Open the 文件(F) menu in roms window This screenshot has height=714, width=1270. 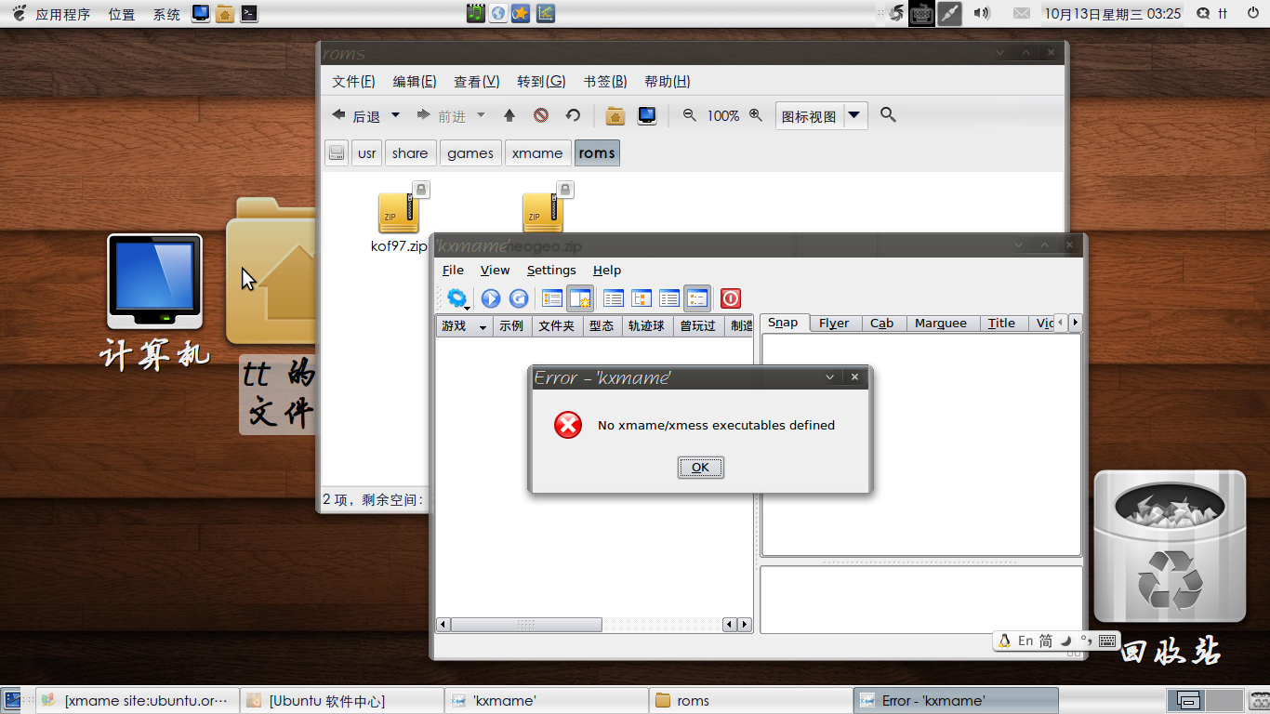pos(353,82)
